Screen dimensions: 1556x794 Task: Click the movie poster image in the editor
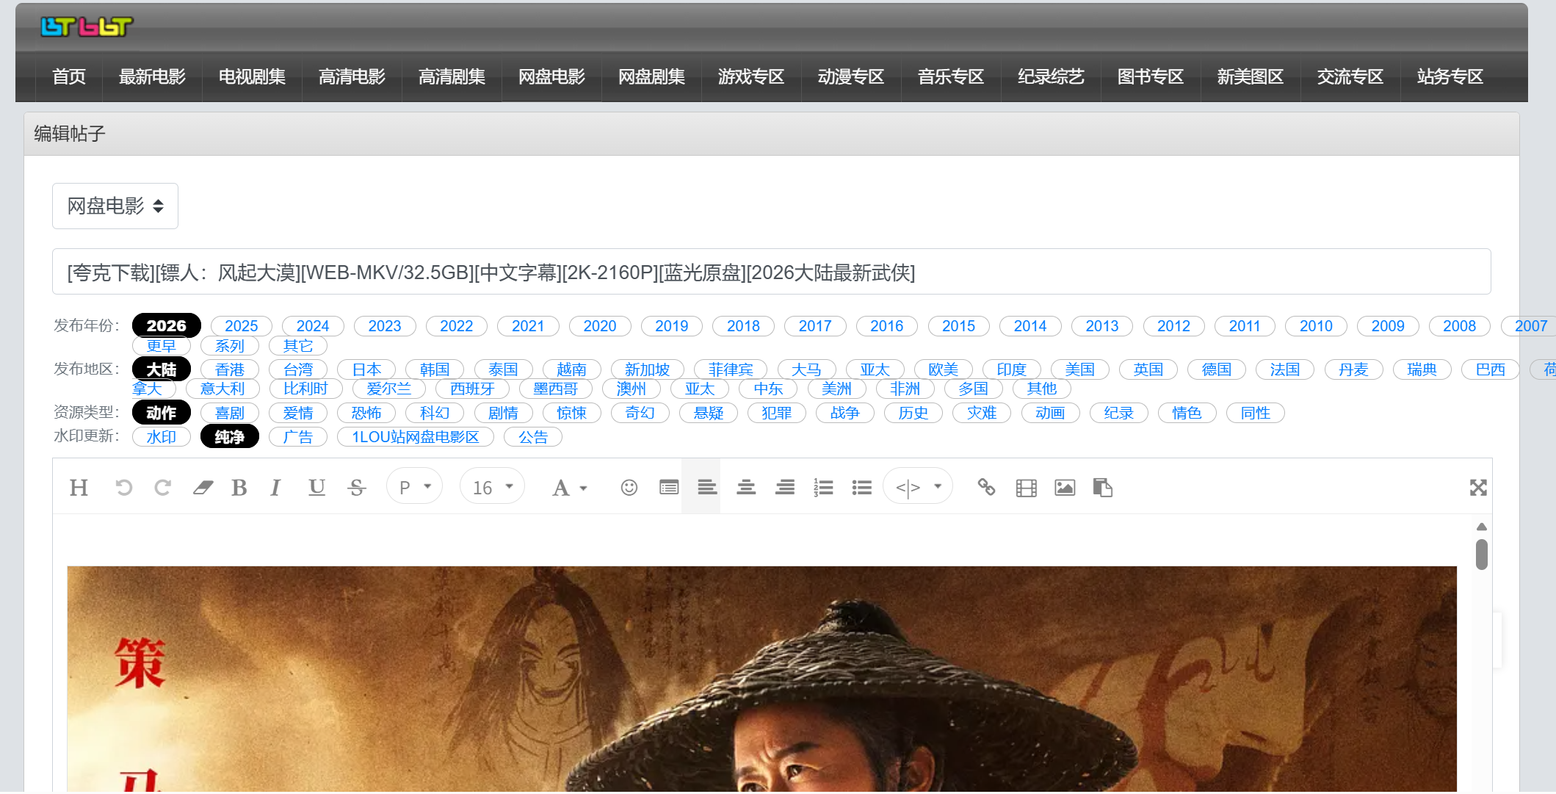click(761, 679)
